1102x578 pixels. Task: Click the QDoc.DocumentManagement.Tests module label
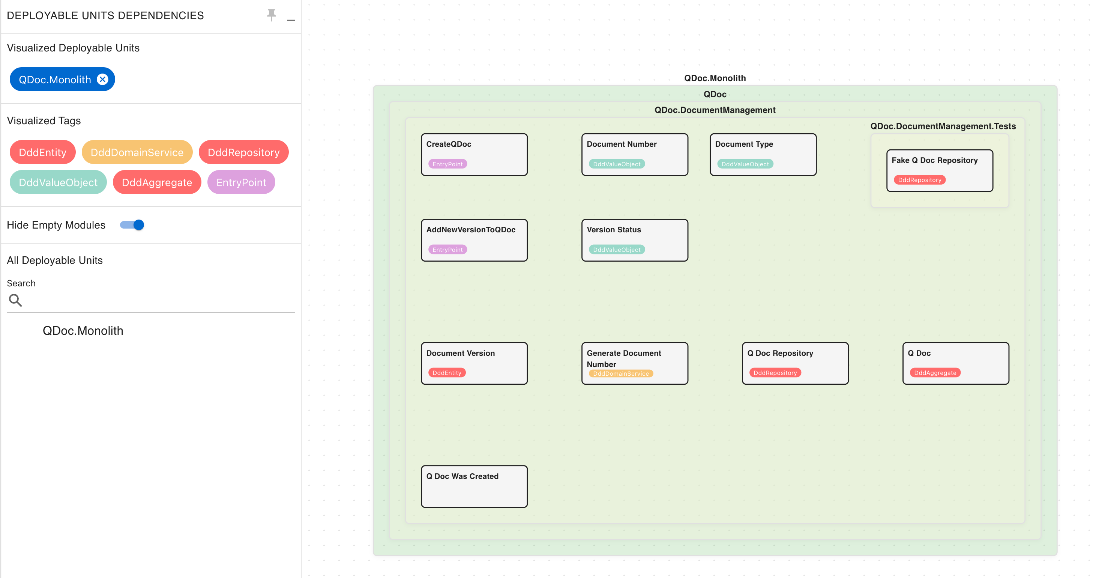point(943,126)
